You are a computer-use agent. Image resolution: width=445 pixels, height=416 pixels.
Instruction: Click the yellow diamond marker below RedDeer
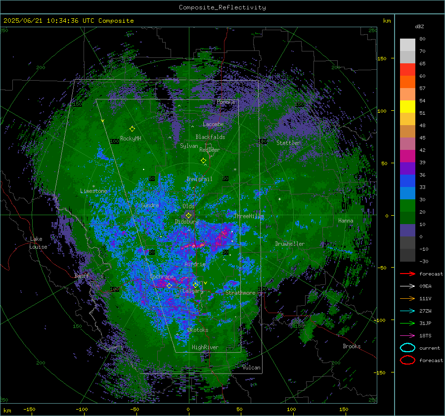pos(203,161)
